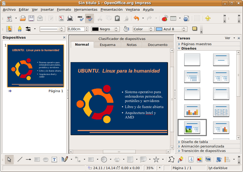Select the Rectangle drawing tool
The image size is (243, 172).
pyautogui.click(x=37, y=159)
